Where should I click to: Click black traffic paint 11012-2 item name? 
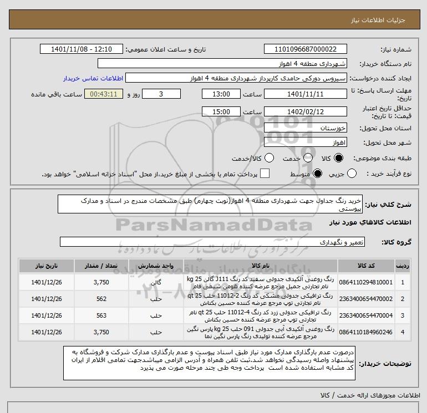(x=260, y=299)
